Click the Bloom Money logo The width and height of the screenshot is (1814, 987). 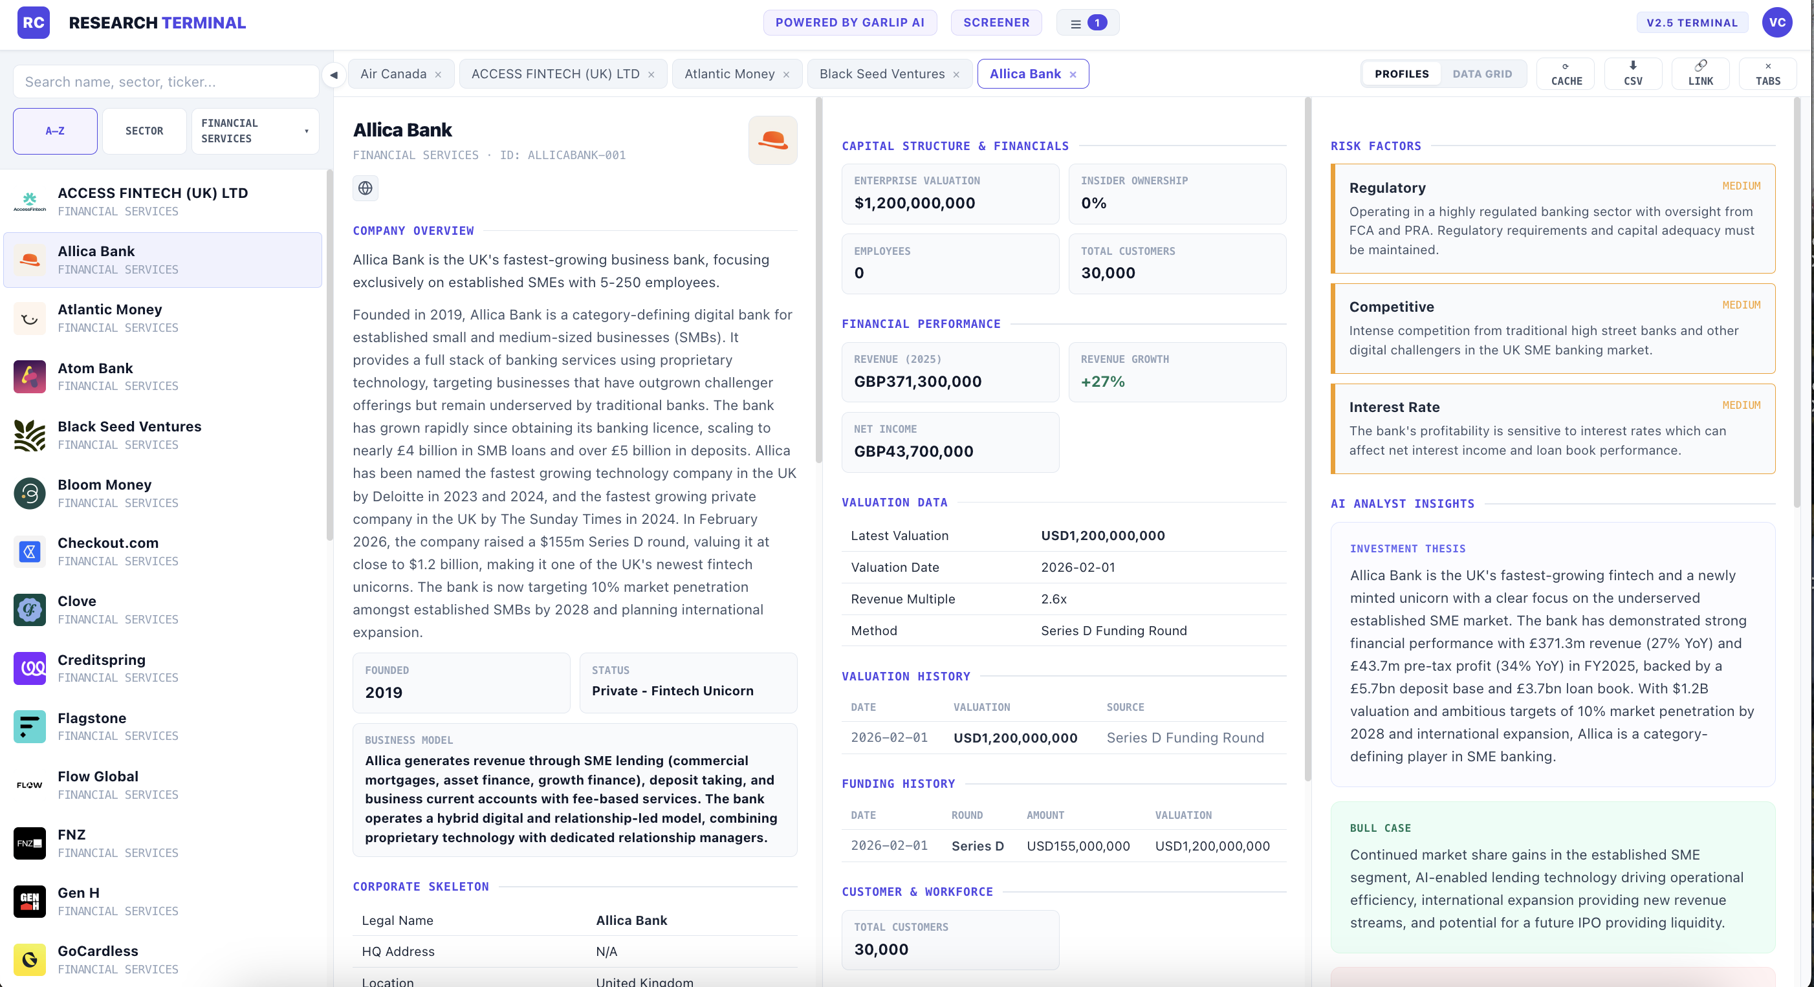(x=30, y=493)
